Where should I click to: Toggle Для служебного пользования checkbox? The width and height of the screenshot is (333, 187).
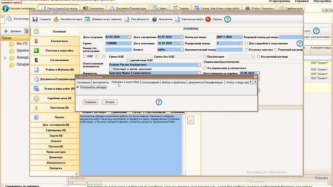tap(246, 44)
